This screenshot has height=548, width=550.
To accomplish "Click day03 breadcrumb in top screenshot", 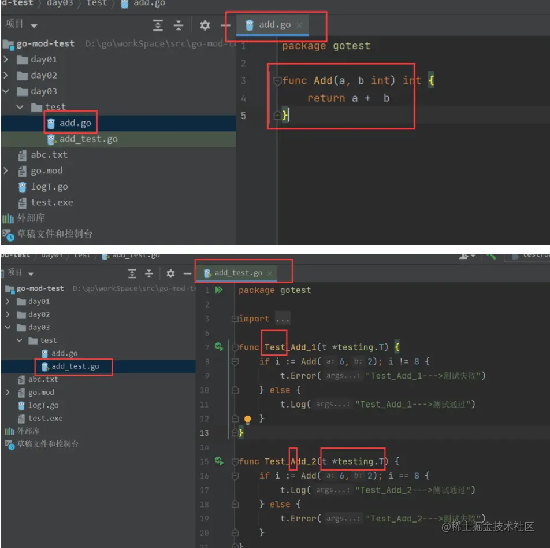I will point(60,3).
